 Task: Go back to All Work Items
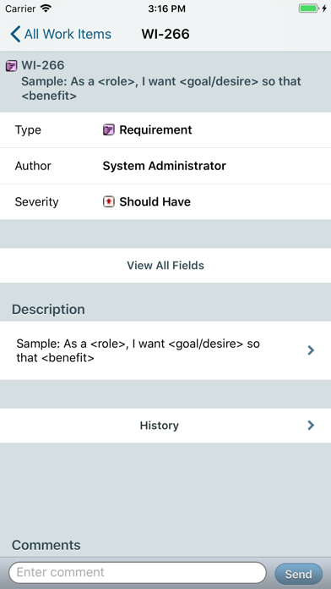[x=61, y=34]
